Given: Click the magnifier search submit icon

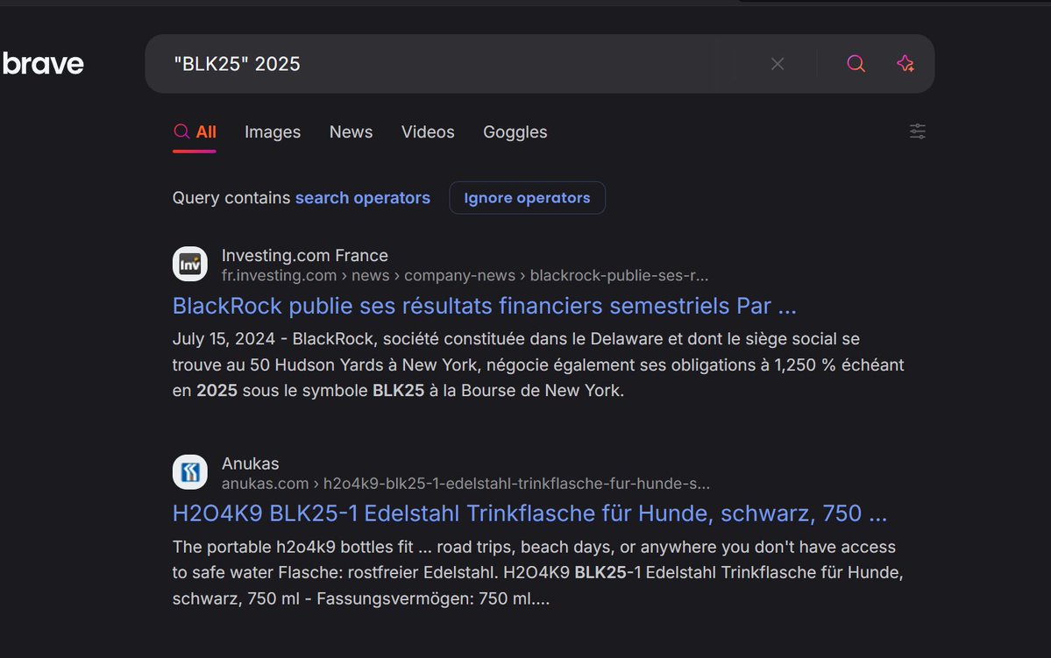Looking at the screenshot, I should [x=856, y=64].
